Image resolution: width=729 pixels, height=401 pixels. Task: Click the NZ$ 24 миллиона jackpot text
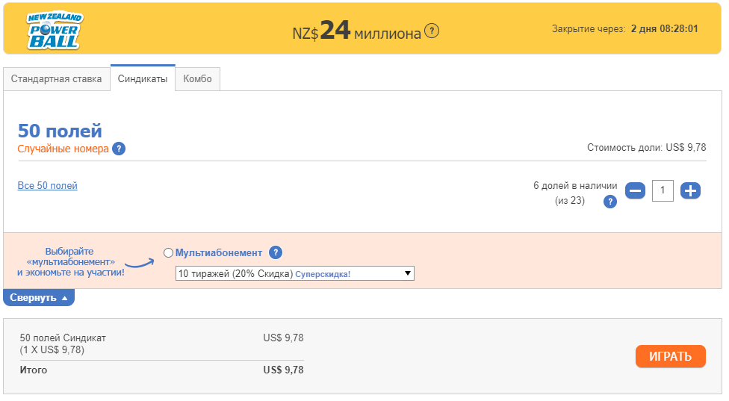pos(356,31)
